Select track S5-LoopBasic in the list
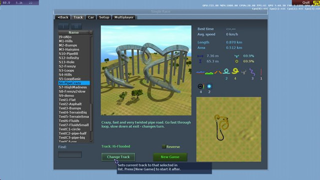The image size is (320, 180). point(74,79)
